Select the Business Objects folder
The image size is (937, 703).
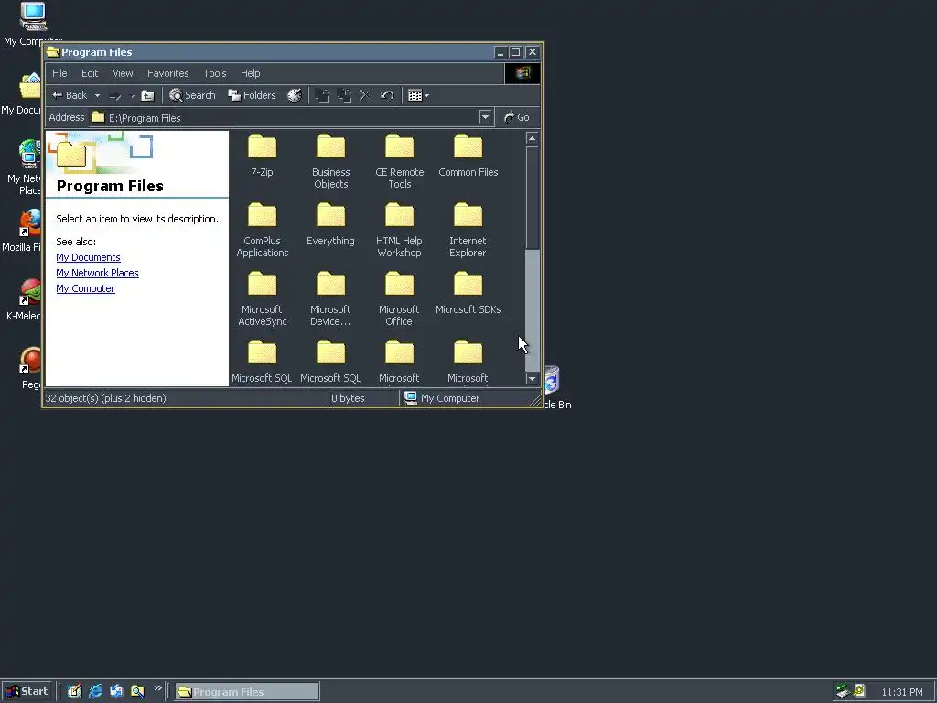coord(330,161)
